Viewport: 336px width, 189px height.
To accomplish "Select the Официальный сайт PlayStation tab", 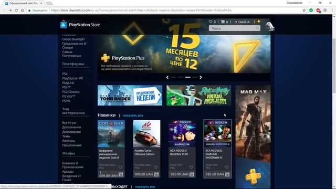I will [23, 3].
